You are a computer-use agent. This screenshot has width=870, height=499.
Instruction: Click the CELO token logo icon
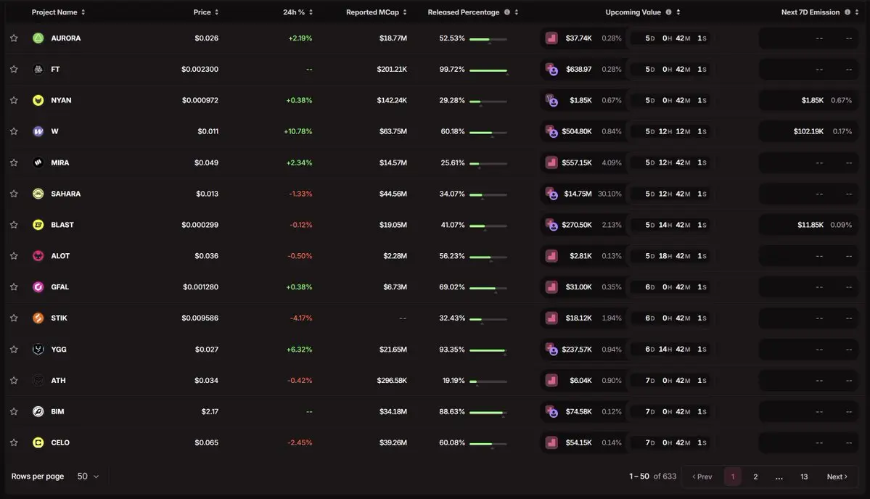coord(38,442)
